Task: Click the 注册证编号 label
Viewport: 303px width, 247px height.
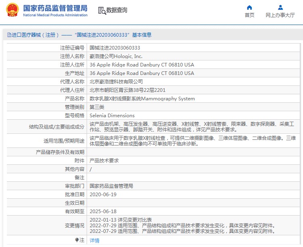Action: (x=72, y=48)
